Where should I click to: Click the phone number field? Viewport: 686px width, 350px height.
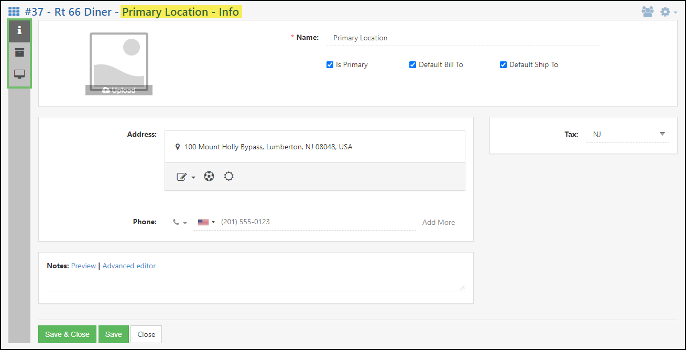point(317,222)
